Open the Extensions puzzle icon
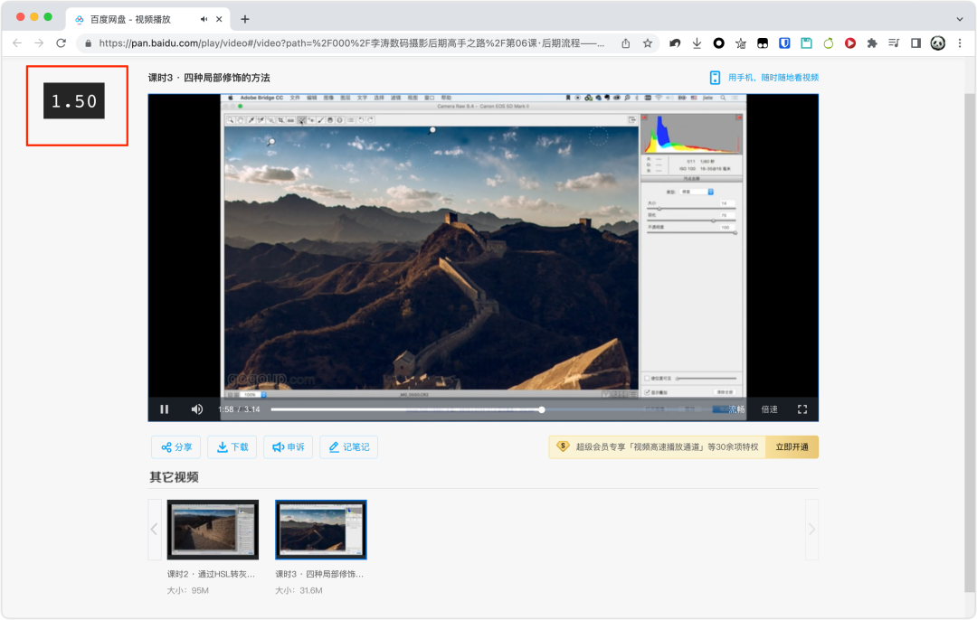This screenshot has height=620, width=977. click(872, 43)
